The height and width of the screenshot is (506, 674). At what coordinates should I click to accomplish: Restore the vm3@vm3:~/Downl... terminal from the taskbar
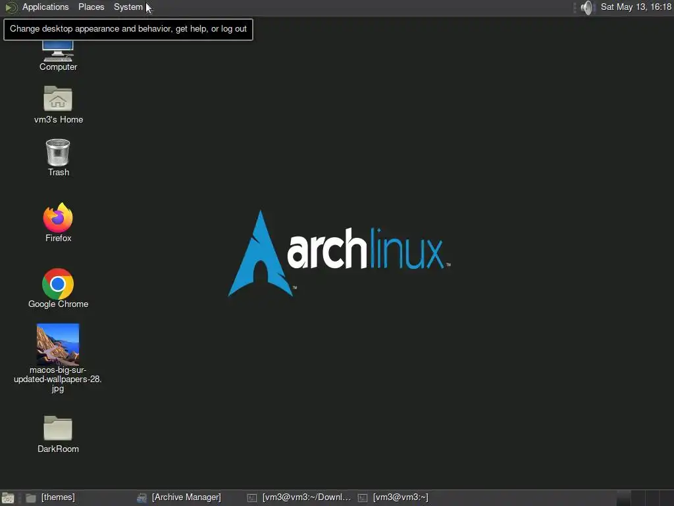pos(299,497)
